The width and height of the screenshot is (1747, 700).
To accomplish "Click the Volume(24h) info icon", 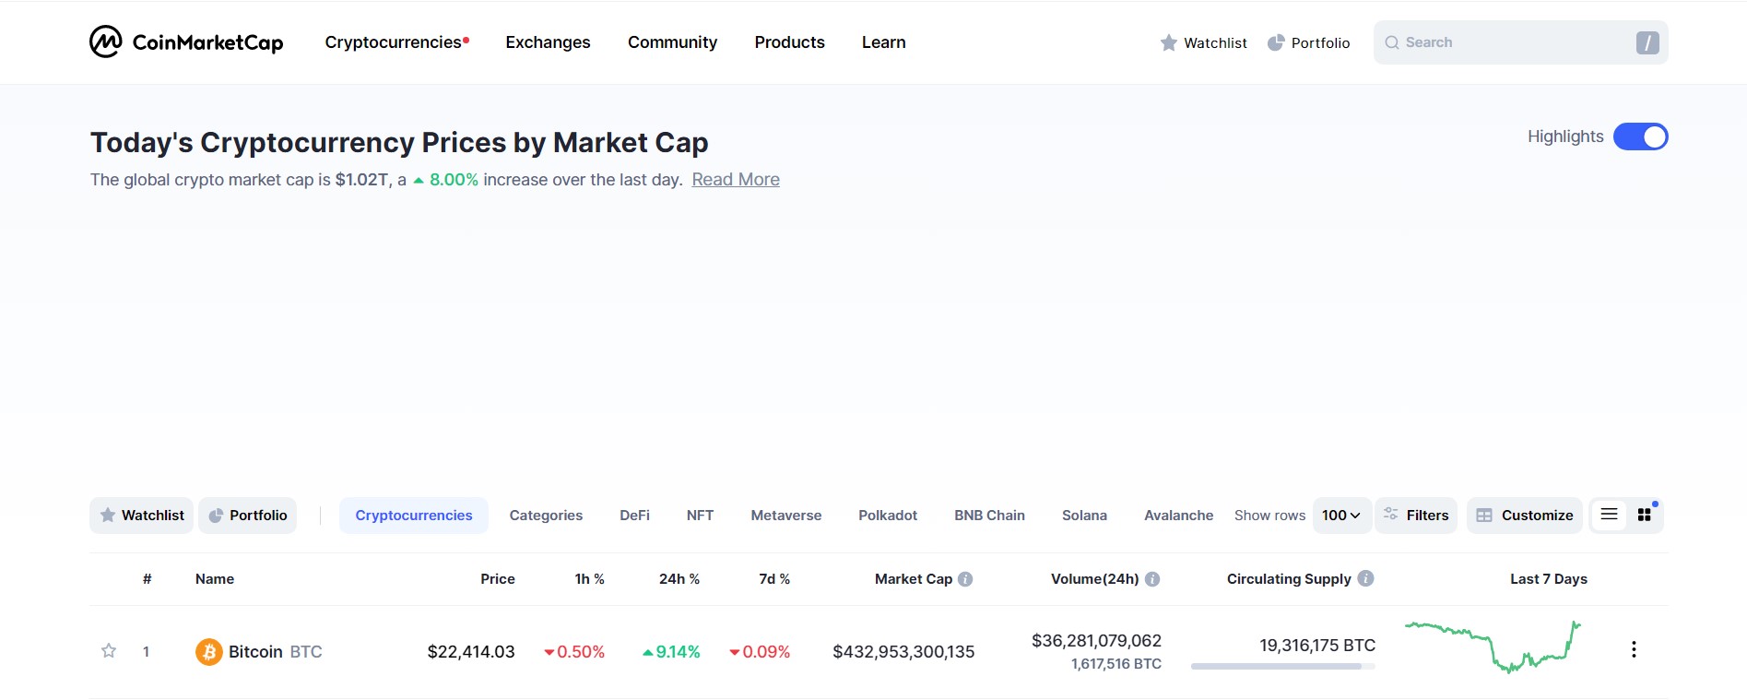I will pos(1152,579).
